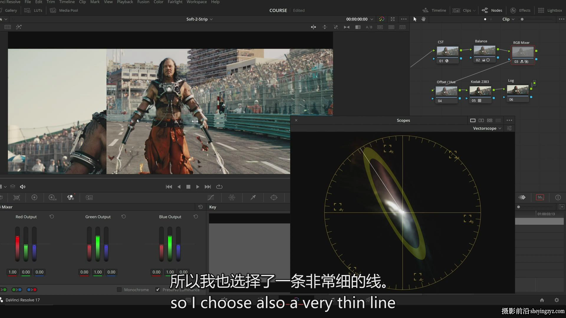The width and height of the screenshot is (566, 318).
Task: Open the Color menu
Action: click(x=158, y=2)
